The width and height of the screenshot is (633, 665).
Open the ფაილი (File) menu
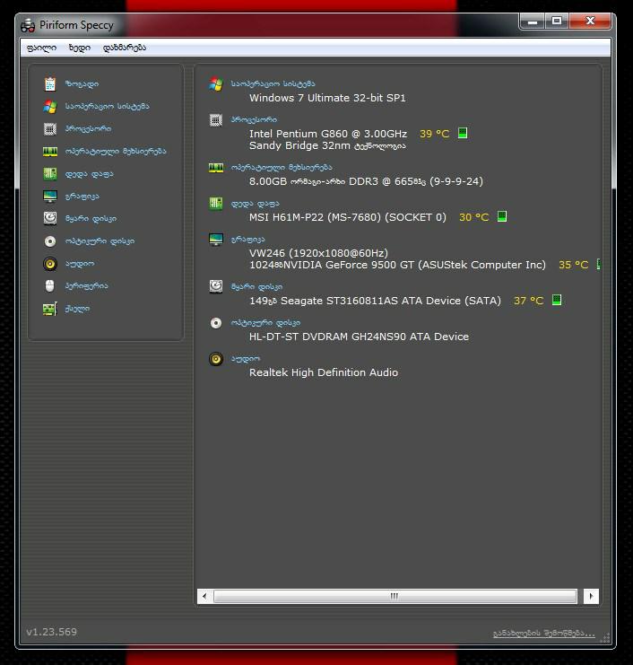(x=41, y=48)
